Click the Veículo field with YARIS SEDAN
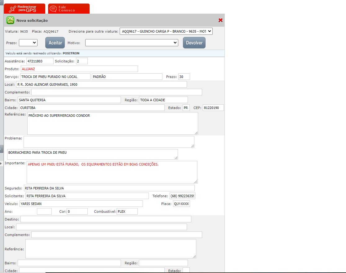Image resolution: width=346 pixels, height=273 pixels. (x=81, y=204)
